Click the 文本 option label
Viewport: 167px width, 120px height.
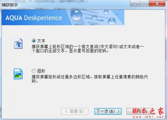(x=41, y=41)
